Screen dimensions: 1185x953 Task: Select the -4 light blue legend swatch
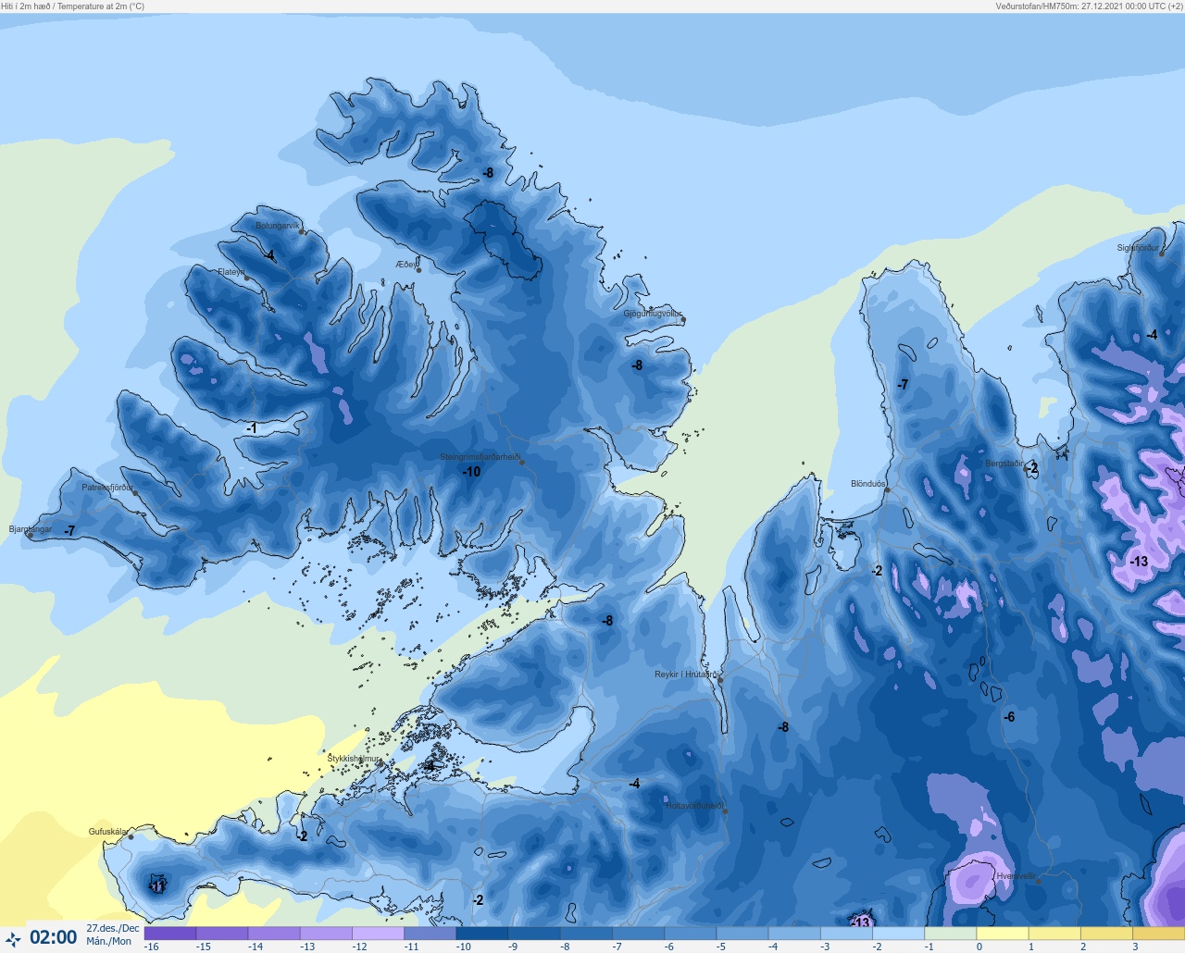793,934
